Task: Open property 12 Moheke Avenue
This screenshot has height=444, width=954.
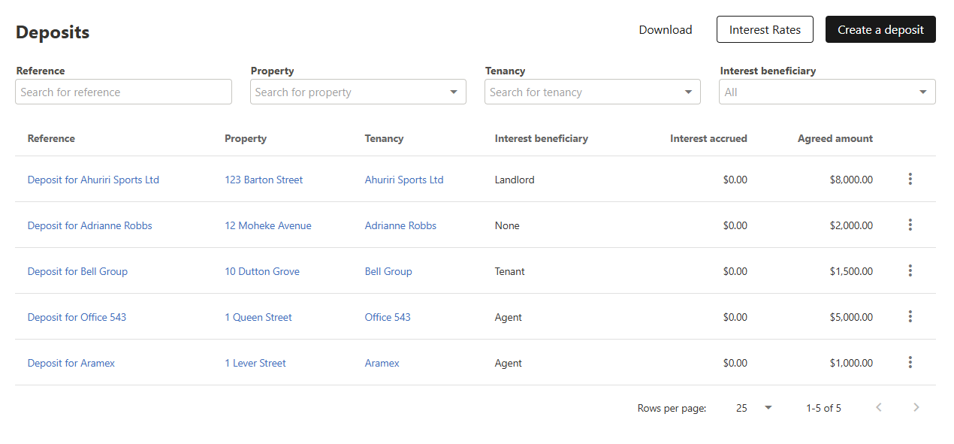Action: (267, 225)
